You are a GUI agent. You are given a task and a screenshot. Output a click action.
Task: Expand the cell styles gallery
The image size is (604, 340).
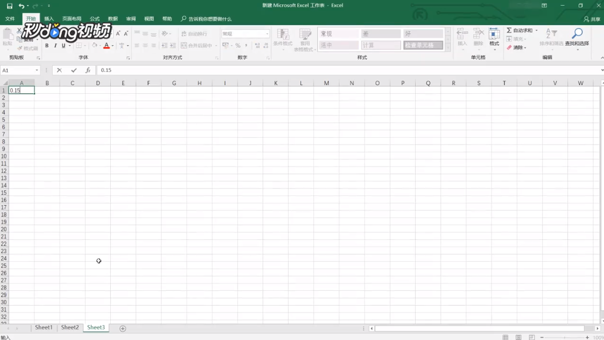[448, 48]
